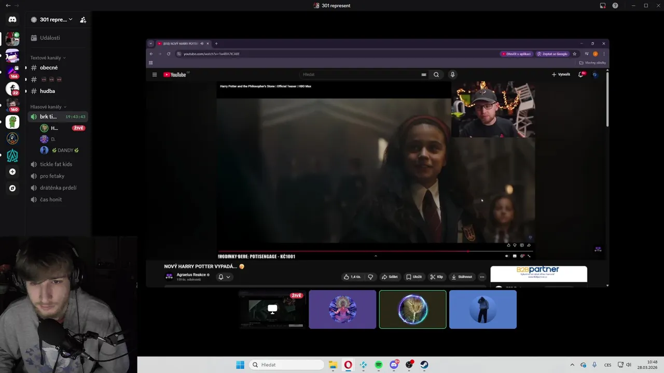Click YouTube page vertical scrollbar
Viewport: 664px width, 373px height.
coord(607,98)
